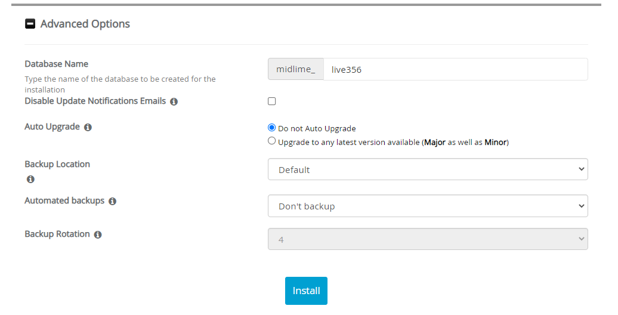Edit the database name field live356
Screen dimensions: 618x315
[x=456, y=69]
